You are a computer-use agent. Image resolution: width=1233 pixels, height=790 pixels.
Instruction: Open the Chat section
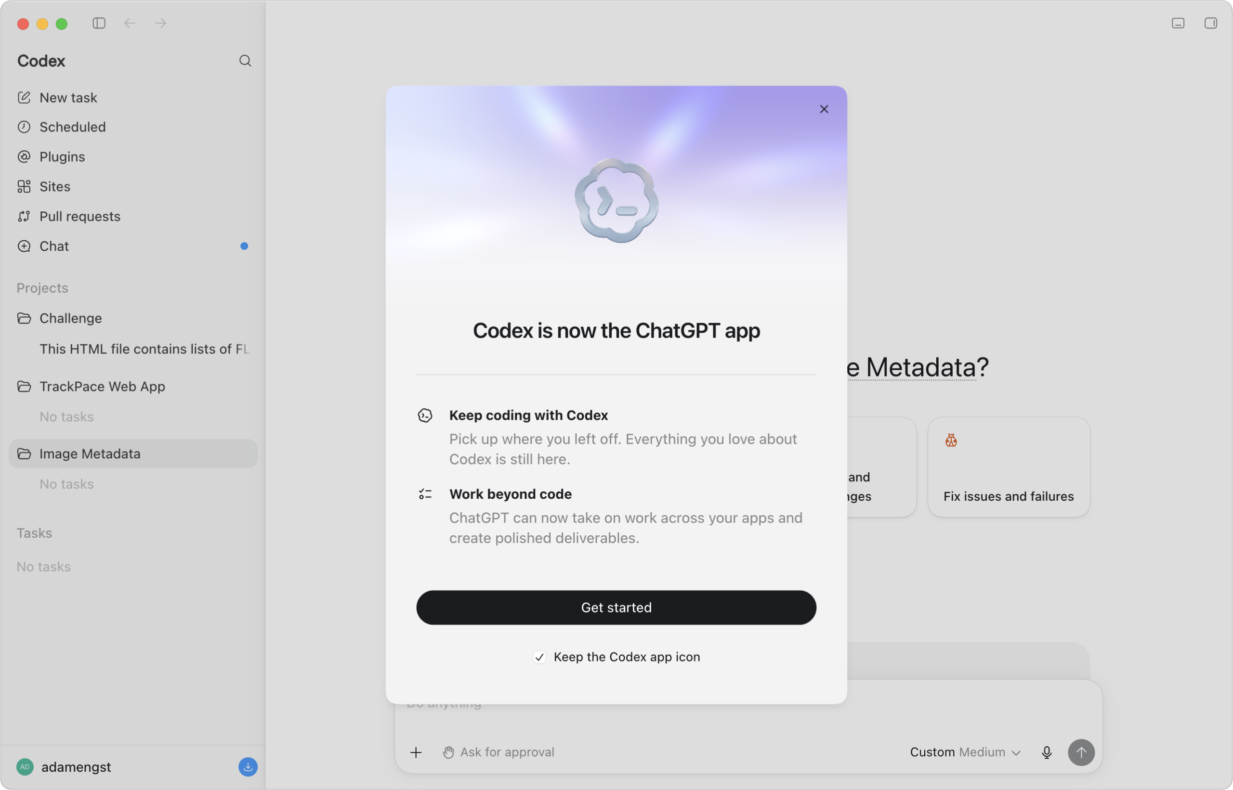click(x=133, y=246)
